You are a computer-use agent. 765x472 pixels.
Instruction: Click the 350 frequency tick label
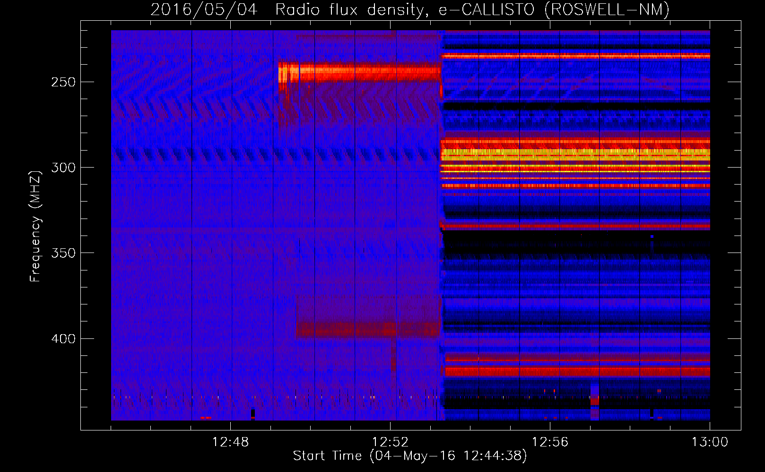[x=63, y=253]
